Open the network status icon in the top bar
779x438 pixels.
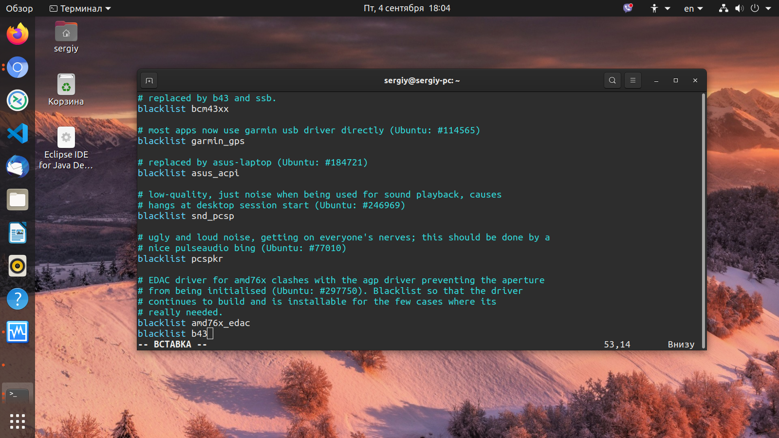[x=724, y=8]
